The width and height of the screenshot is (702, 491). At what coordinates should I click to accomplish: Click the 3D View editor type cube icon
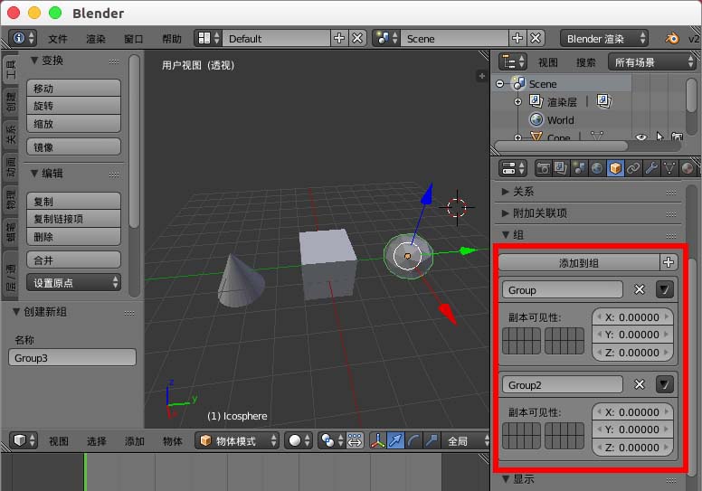click(x=24, y=441)
